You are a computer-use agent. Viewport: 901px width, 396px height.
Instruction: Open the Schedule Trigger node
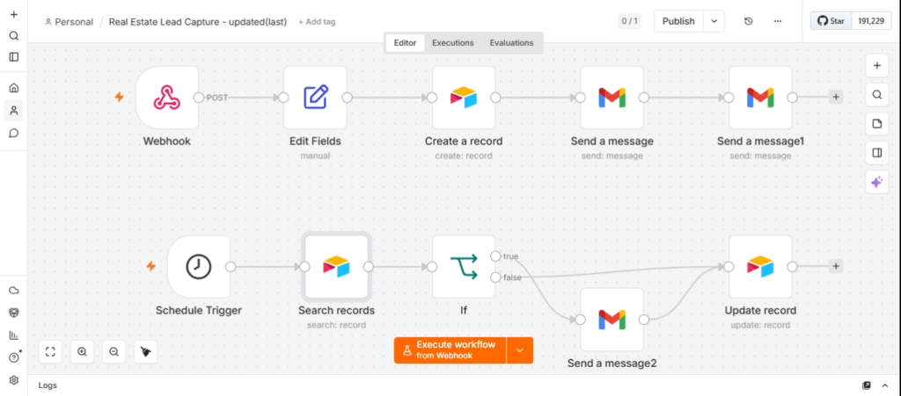point(199,266)
